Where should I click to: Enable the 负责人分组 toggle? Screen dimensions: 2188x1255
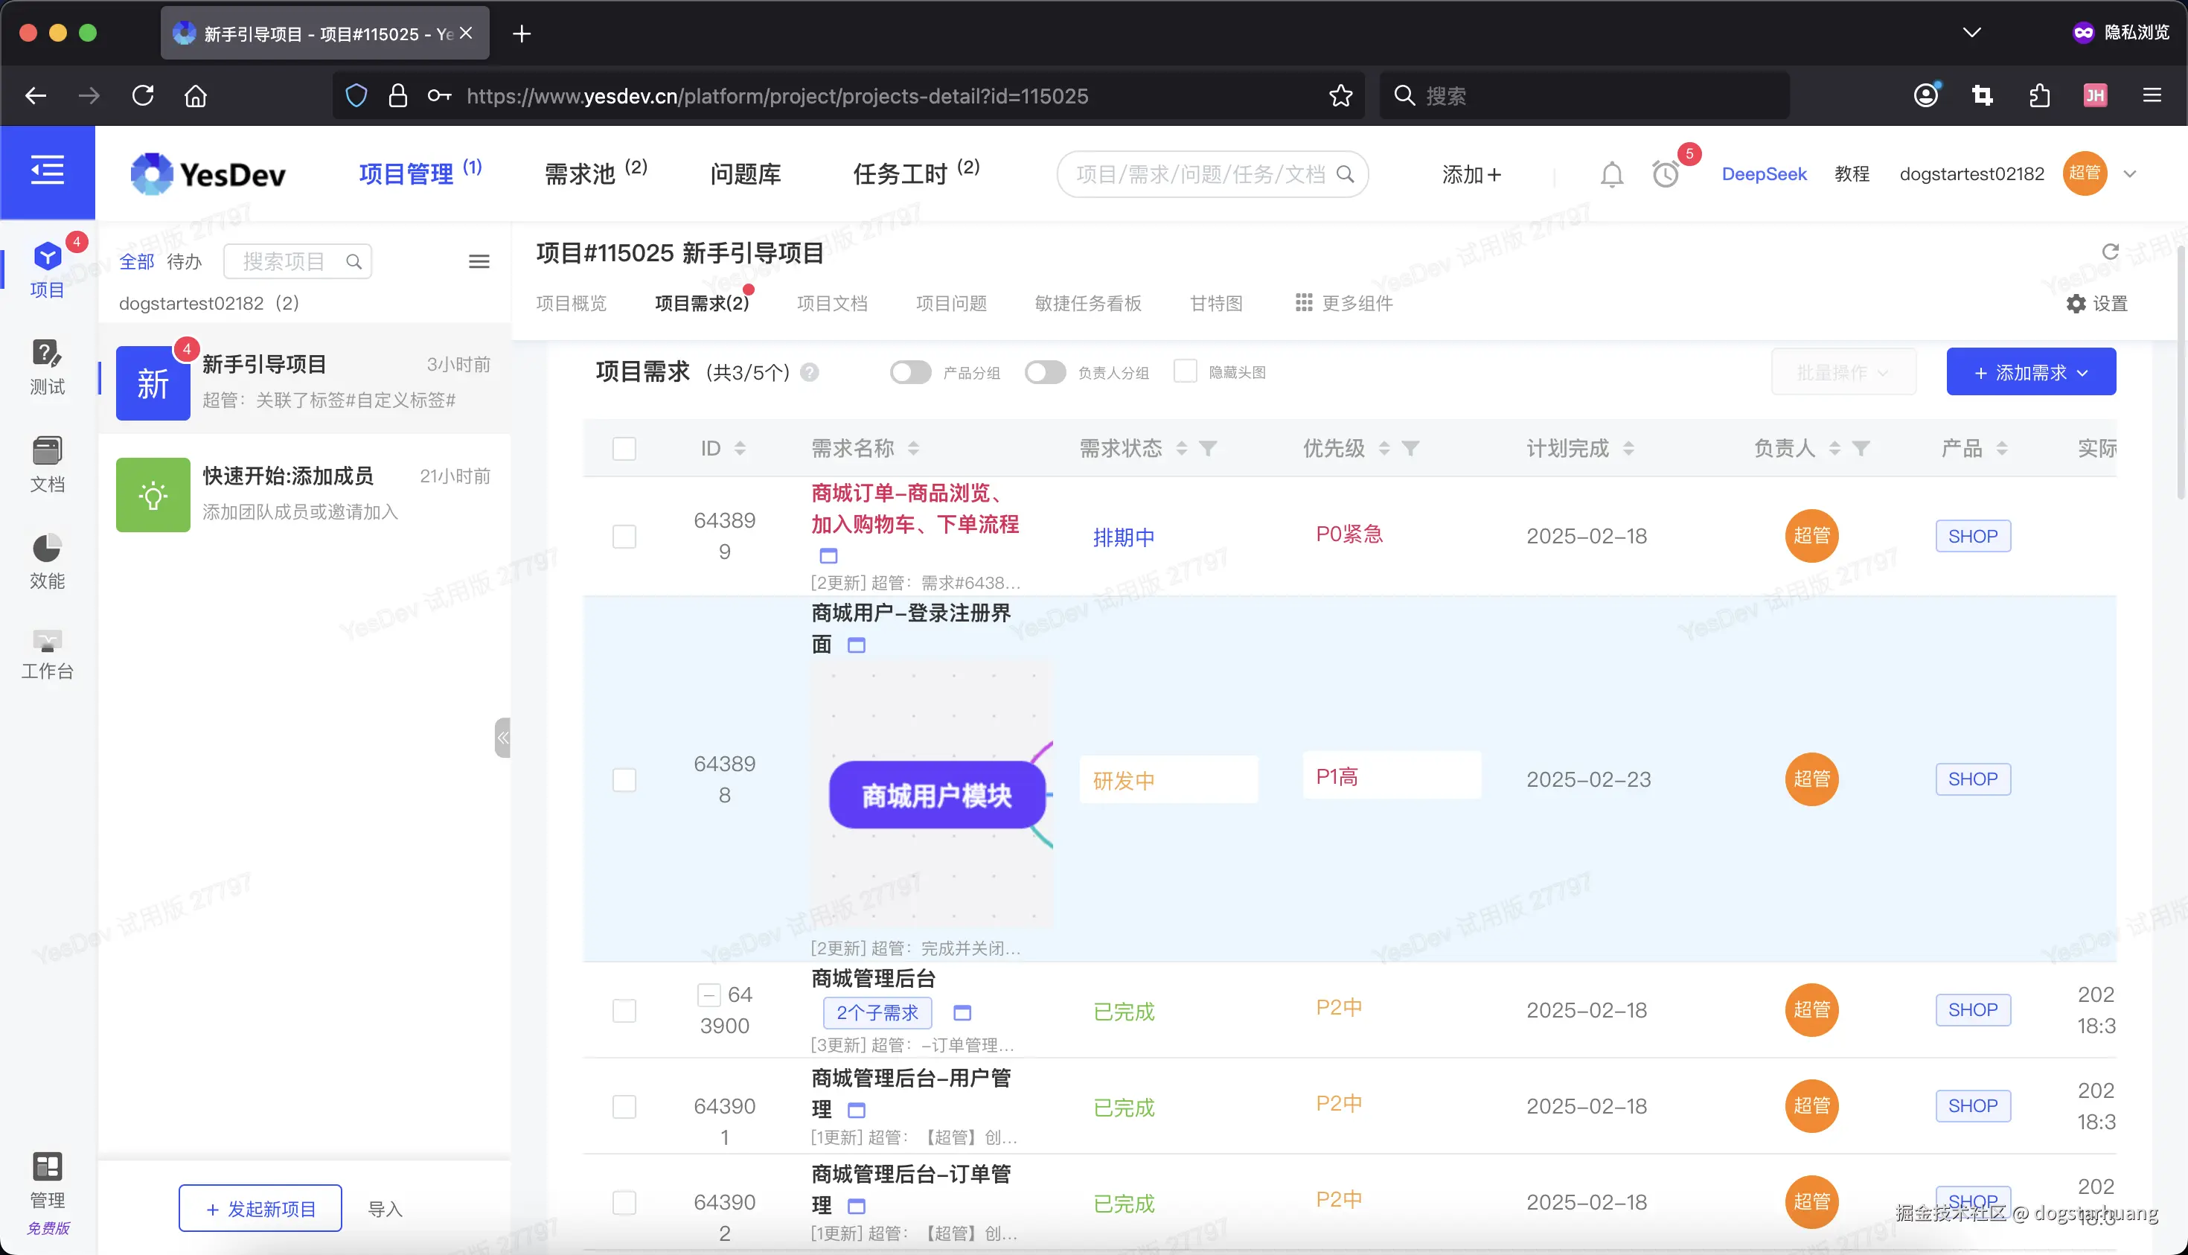1046,371
